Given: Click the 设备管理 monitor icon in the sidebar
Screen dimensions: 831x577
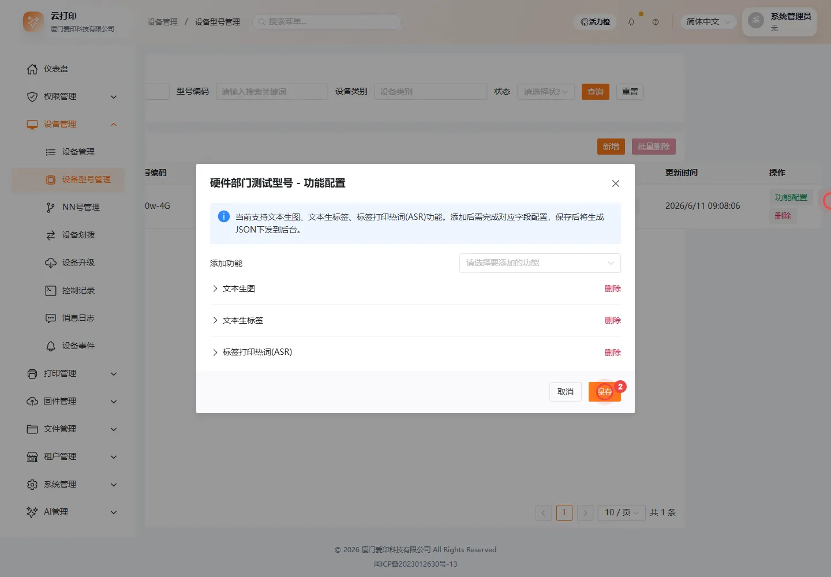Looking at the screenshot, I should click(x=32, y=125).
